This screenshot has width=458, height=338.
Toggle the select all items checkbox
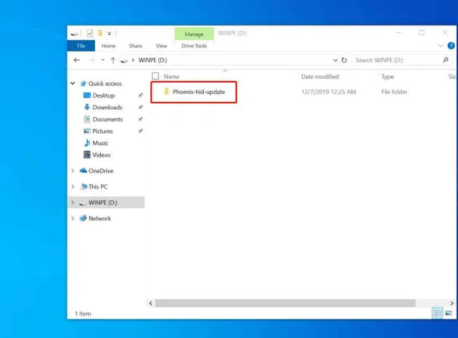[155, 76]
